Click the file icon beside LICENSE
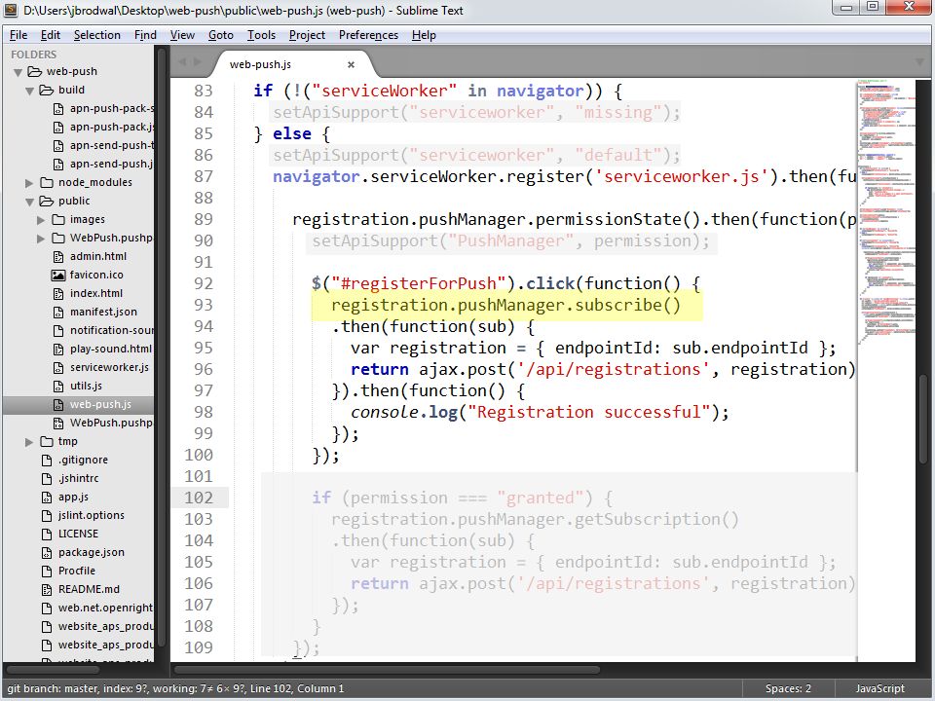Image resolution: width=935 pixels, height=701 pixels. pyautogui.click(x=47, y=534)
